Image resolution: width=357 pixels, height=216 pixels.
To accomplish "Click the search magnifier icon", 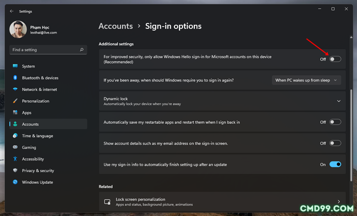I will (82, 49).
